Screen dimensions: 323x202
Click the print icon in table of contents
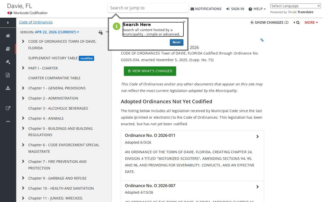[x=101, y=32]
